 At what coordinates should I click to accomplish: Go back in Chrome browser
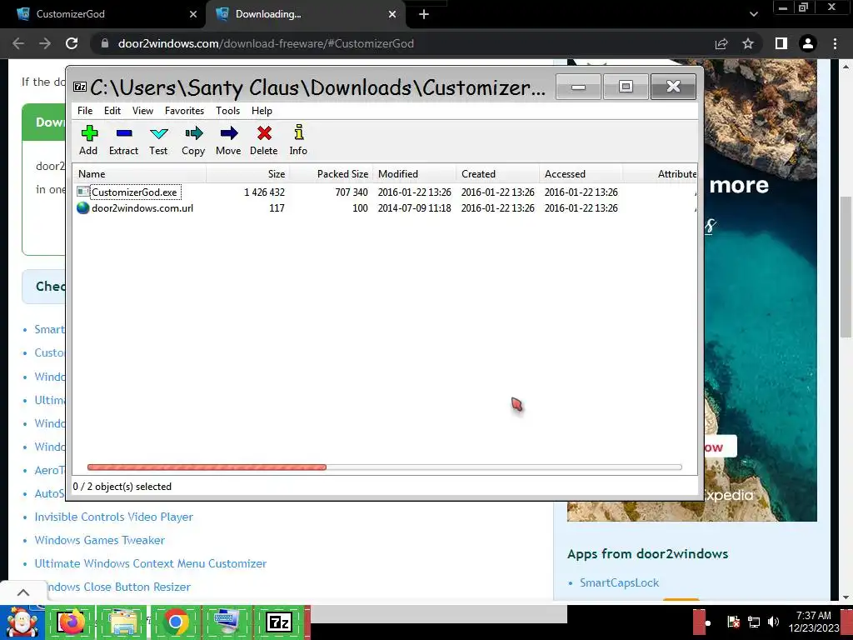coord(18,43)
